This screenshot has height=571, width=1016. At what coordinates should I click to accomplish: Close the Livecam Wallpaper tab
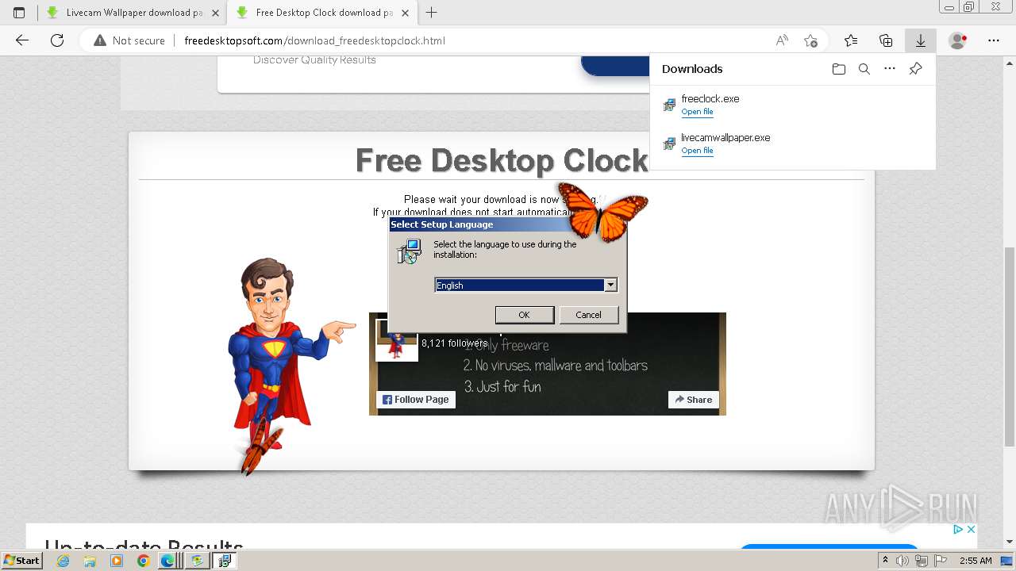[215, 13]
